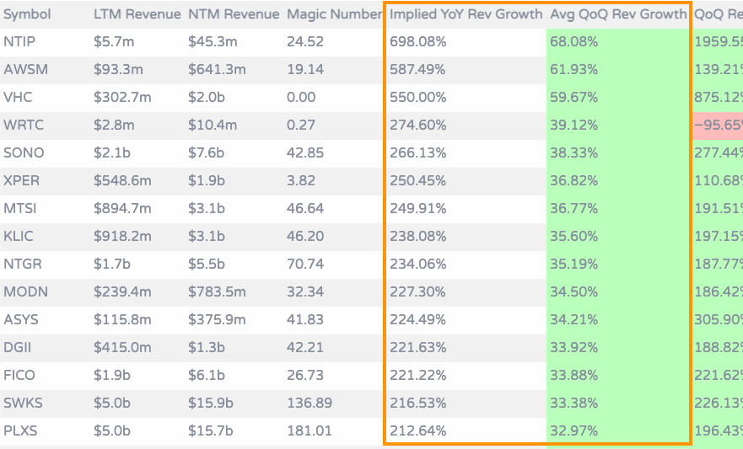The height and width of the screenshot is (449, 743).
Task: Click Implied YoY growth 587.49%
Action: click(417, 70)
